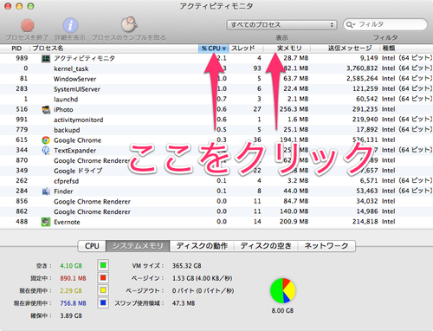Click the 756.8 MB inactive memory value
The height and width of the screenshot is (331, 433).
(73, 303)
